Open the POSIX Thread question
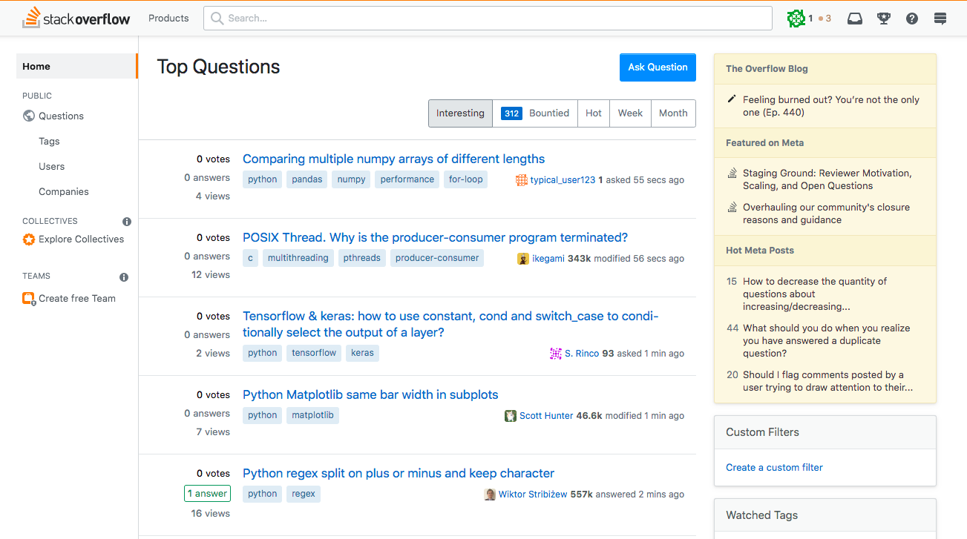Screen dimensions: 967x539 (x=435, y=237)
